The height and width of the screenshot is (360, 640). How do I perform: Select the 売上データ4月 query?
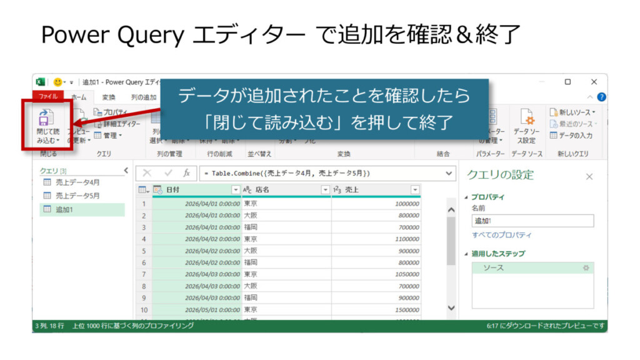[x=77, y=182]
